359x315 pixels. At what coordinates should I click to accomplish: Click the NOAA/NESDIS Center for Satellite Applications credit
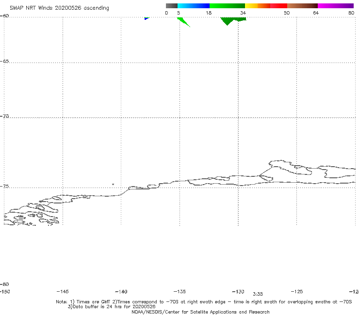click(x=200, y=312)
